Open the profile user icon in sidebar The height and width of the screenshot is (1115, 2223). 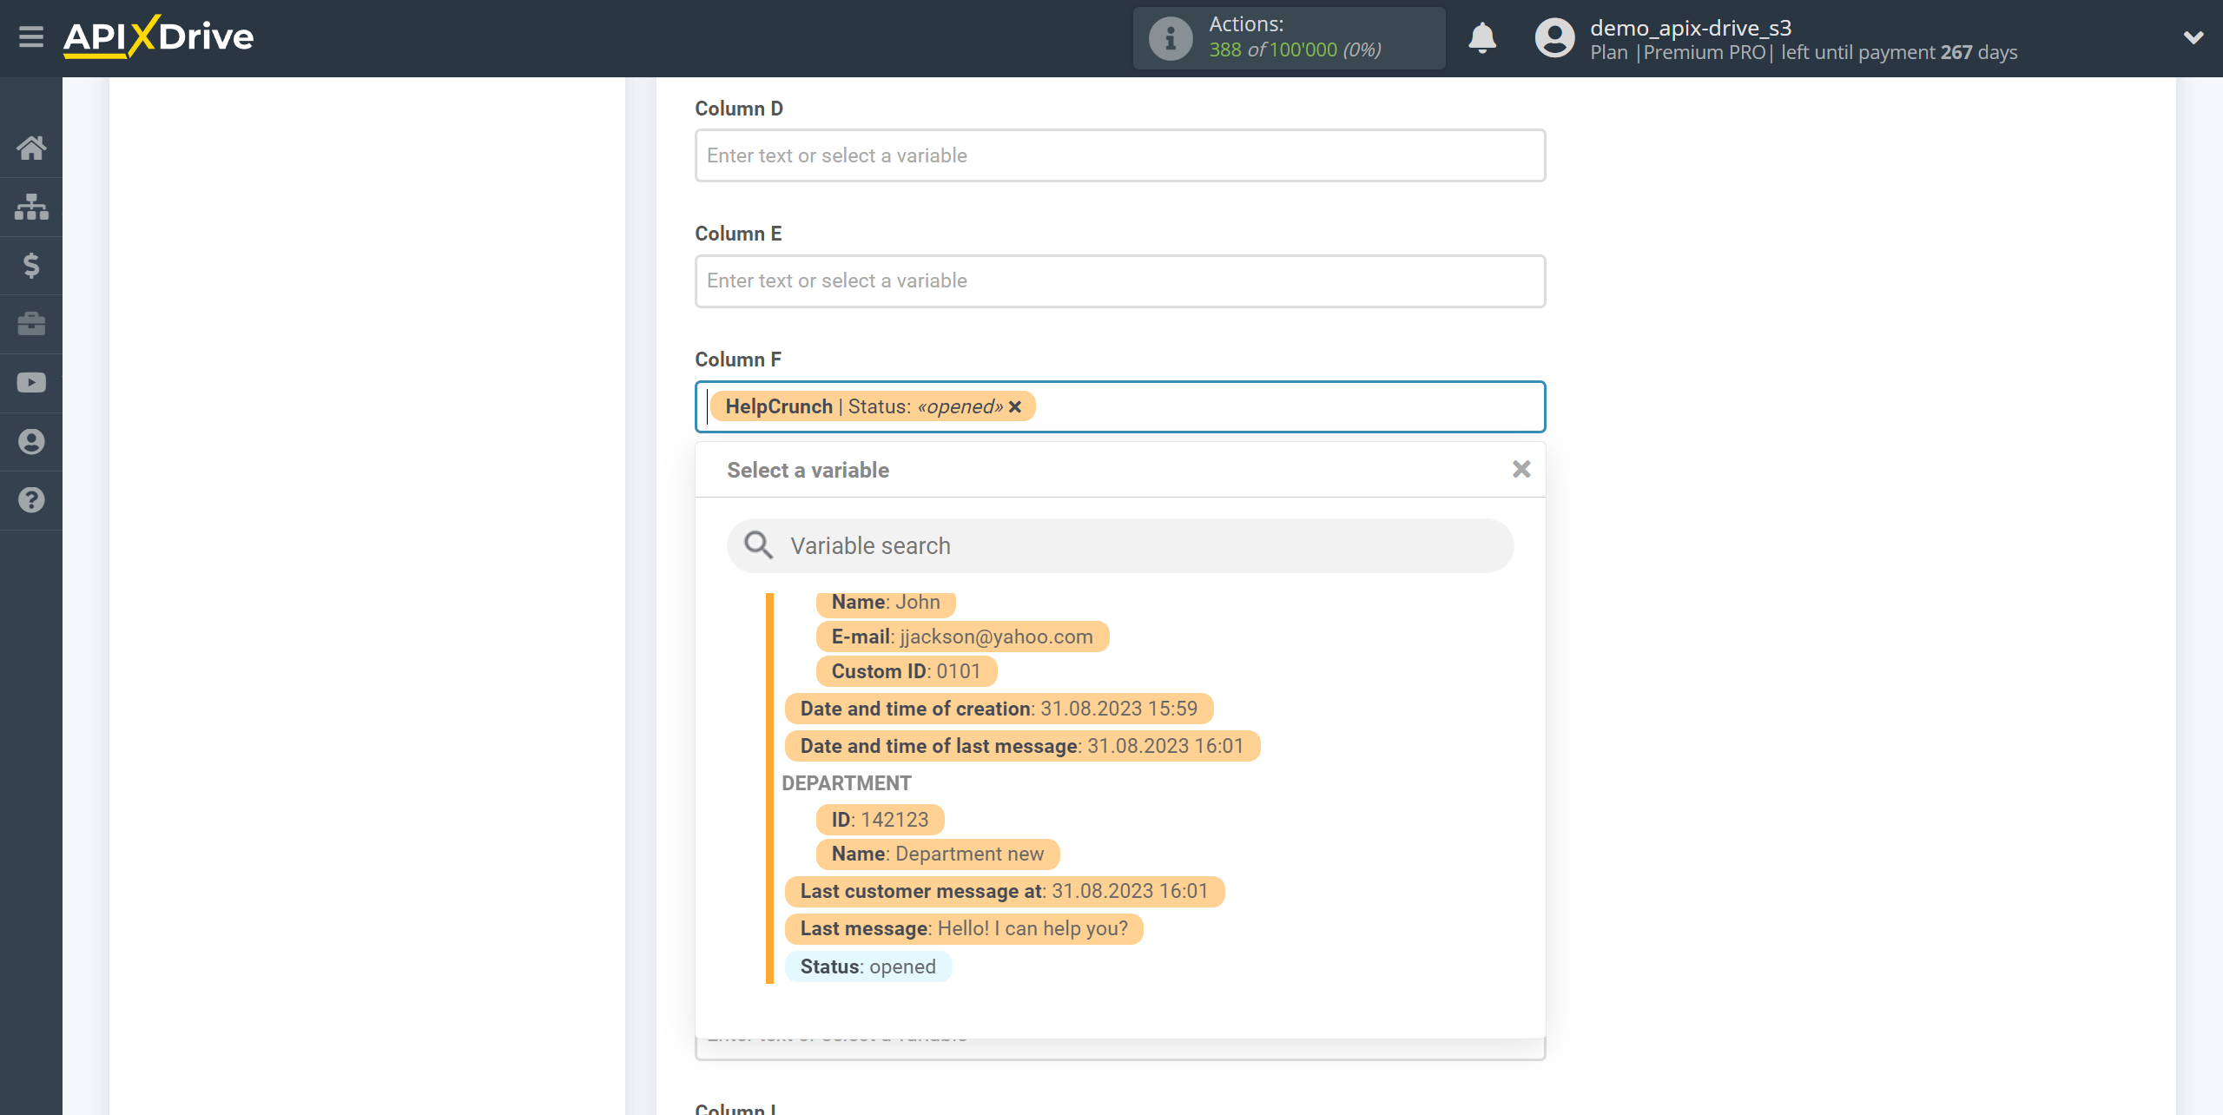[x=31, y=442]
